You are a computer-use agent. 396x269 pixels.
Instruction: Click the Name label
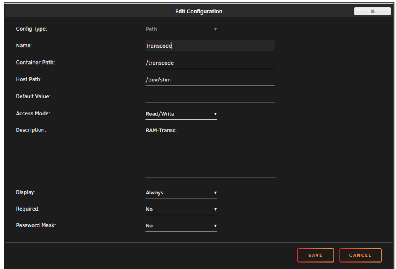pyautogui.click(x=24, y=46)
